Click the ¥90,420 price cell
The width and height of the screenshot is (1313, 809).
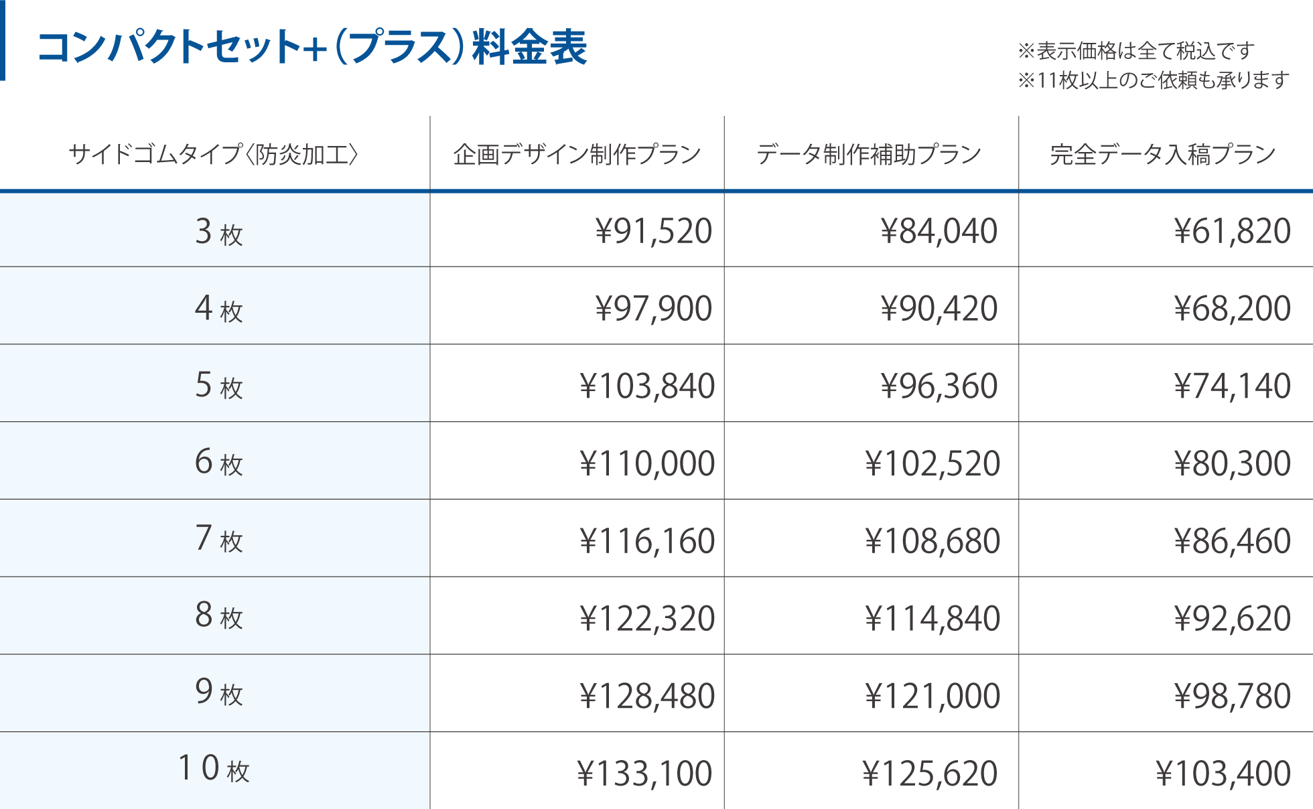pos(939,309)
